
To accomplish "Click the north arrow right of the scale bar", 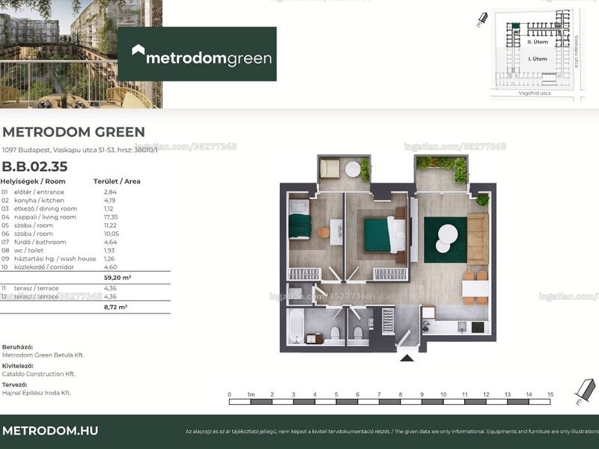I will click(585, 391).
